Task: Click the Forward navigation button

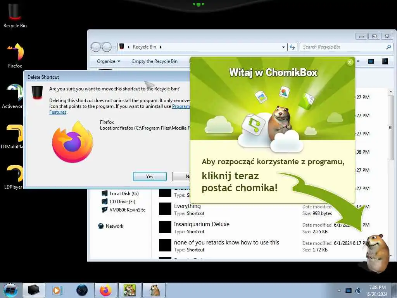Action: [107, 47]
